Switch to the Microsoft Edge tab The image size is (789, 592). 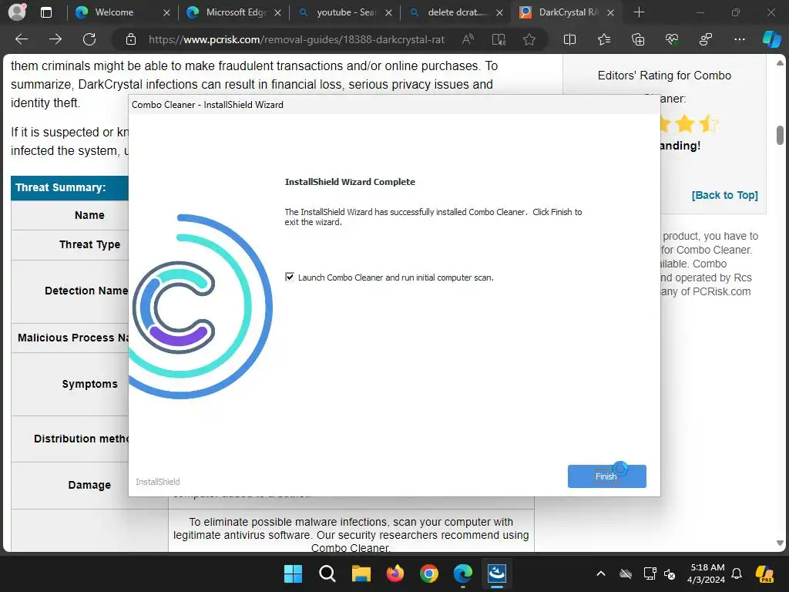(236, 12)
